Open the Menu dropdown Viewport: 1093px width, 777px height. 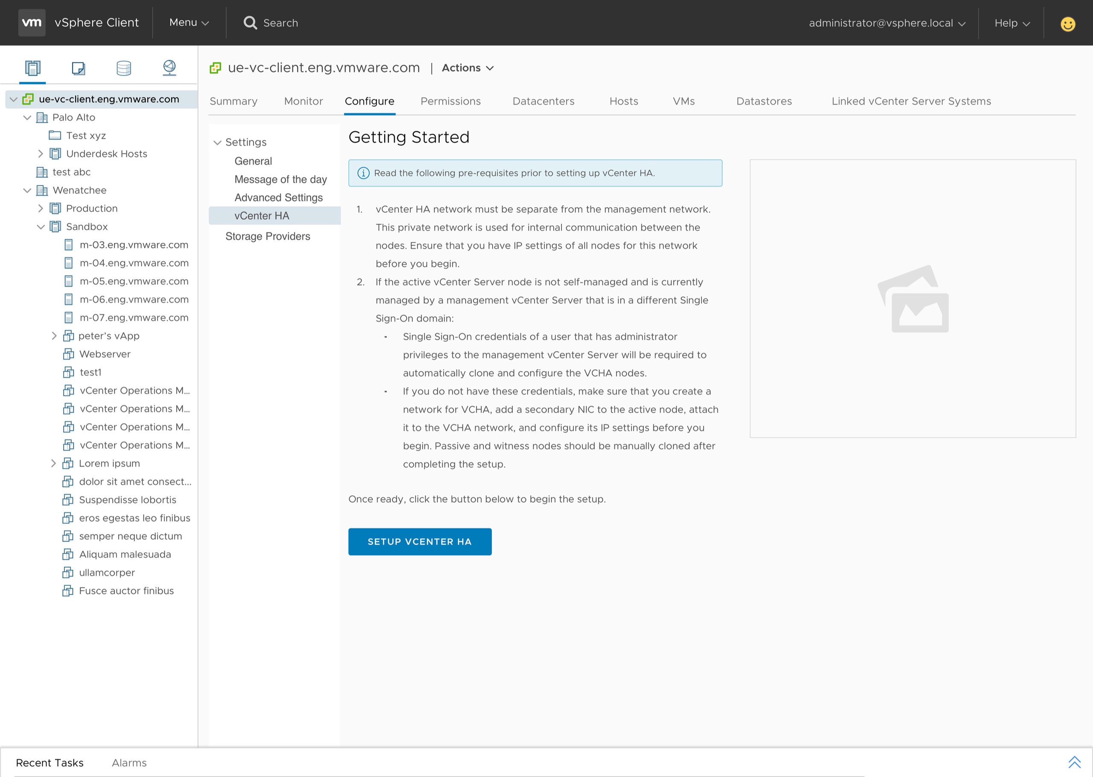[189, 23]
